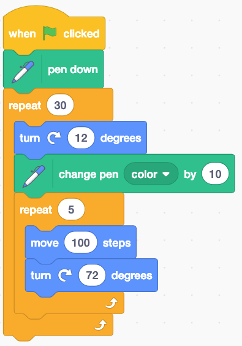
Task: Click loop arrow at bottom of repeat 5
Action: click(112, 303)
